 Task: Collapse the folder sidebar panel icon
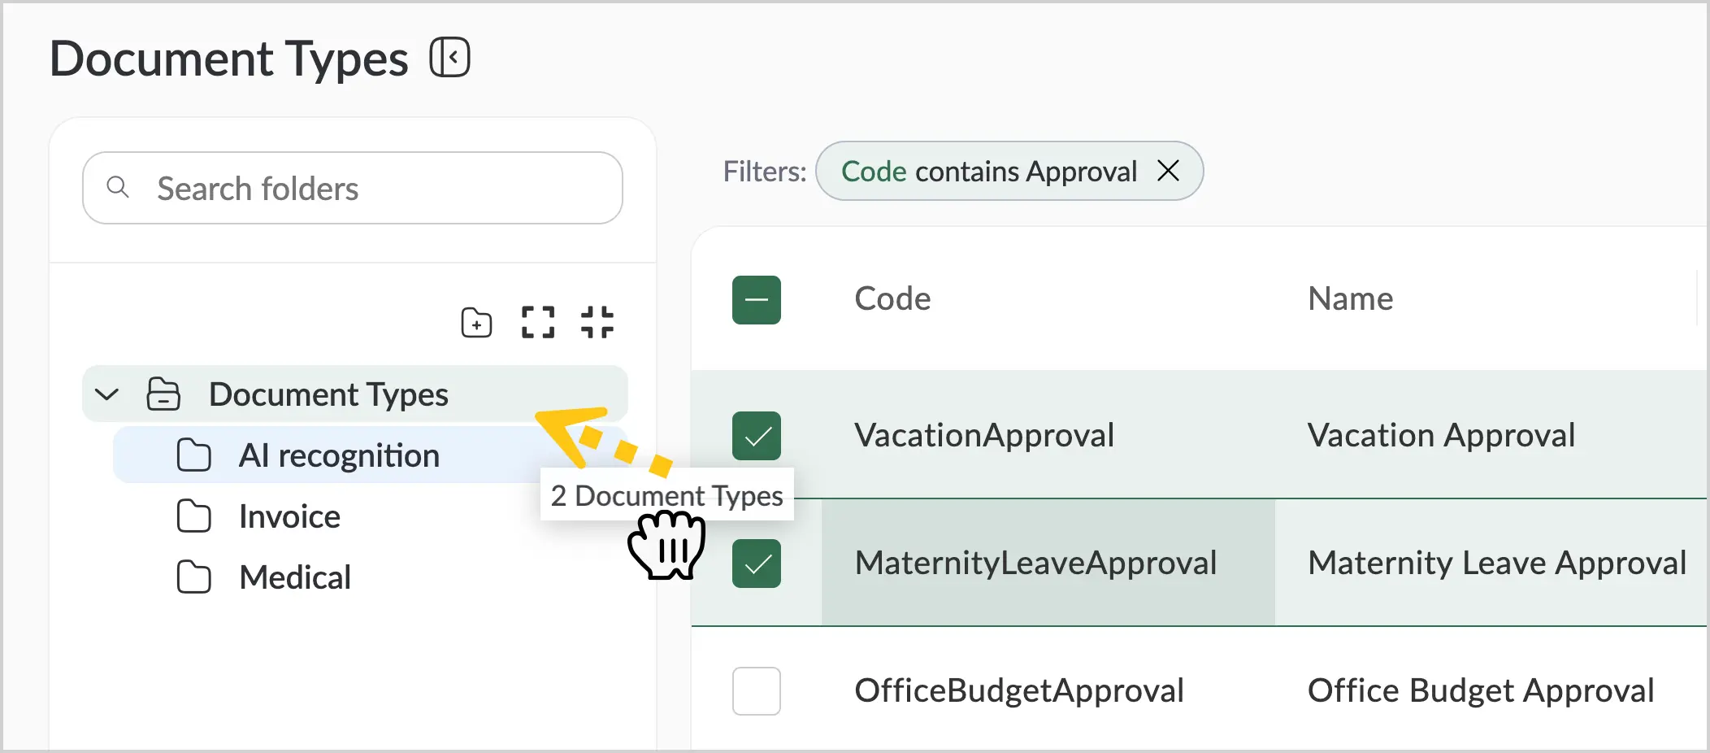[x=450, y=58]
